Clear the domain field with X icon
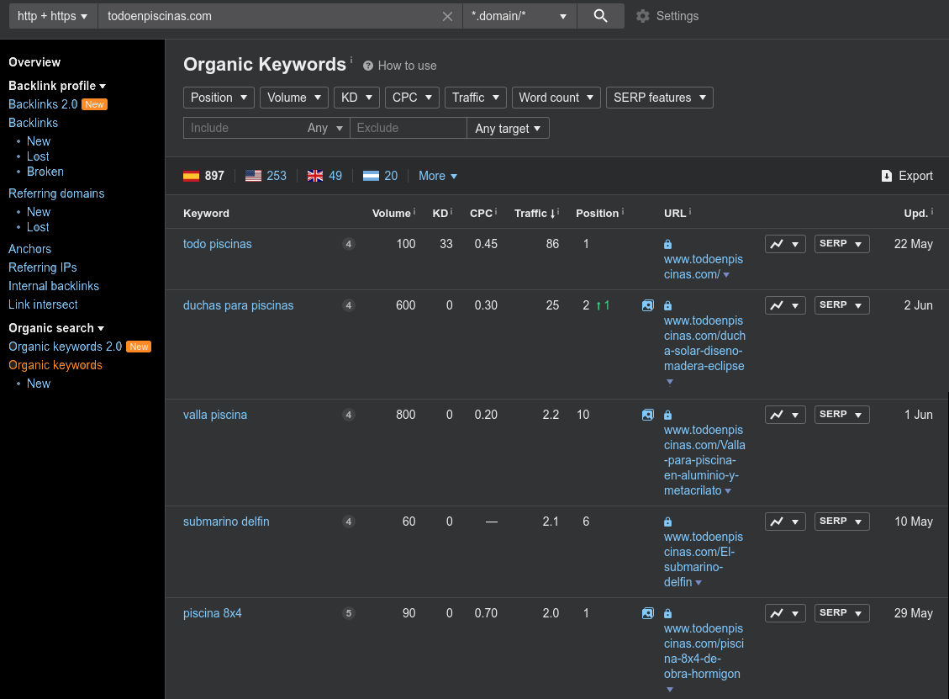This screenshot has width=949, height=699. tap(447, 16)
